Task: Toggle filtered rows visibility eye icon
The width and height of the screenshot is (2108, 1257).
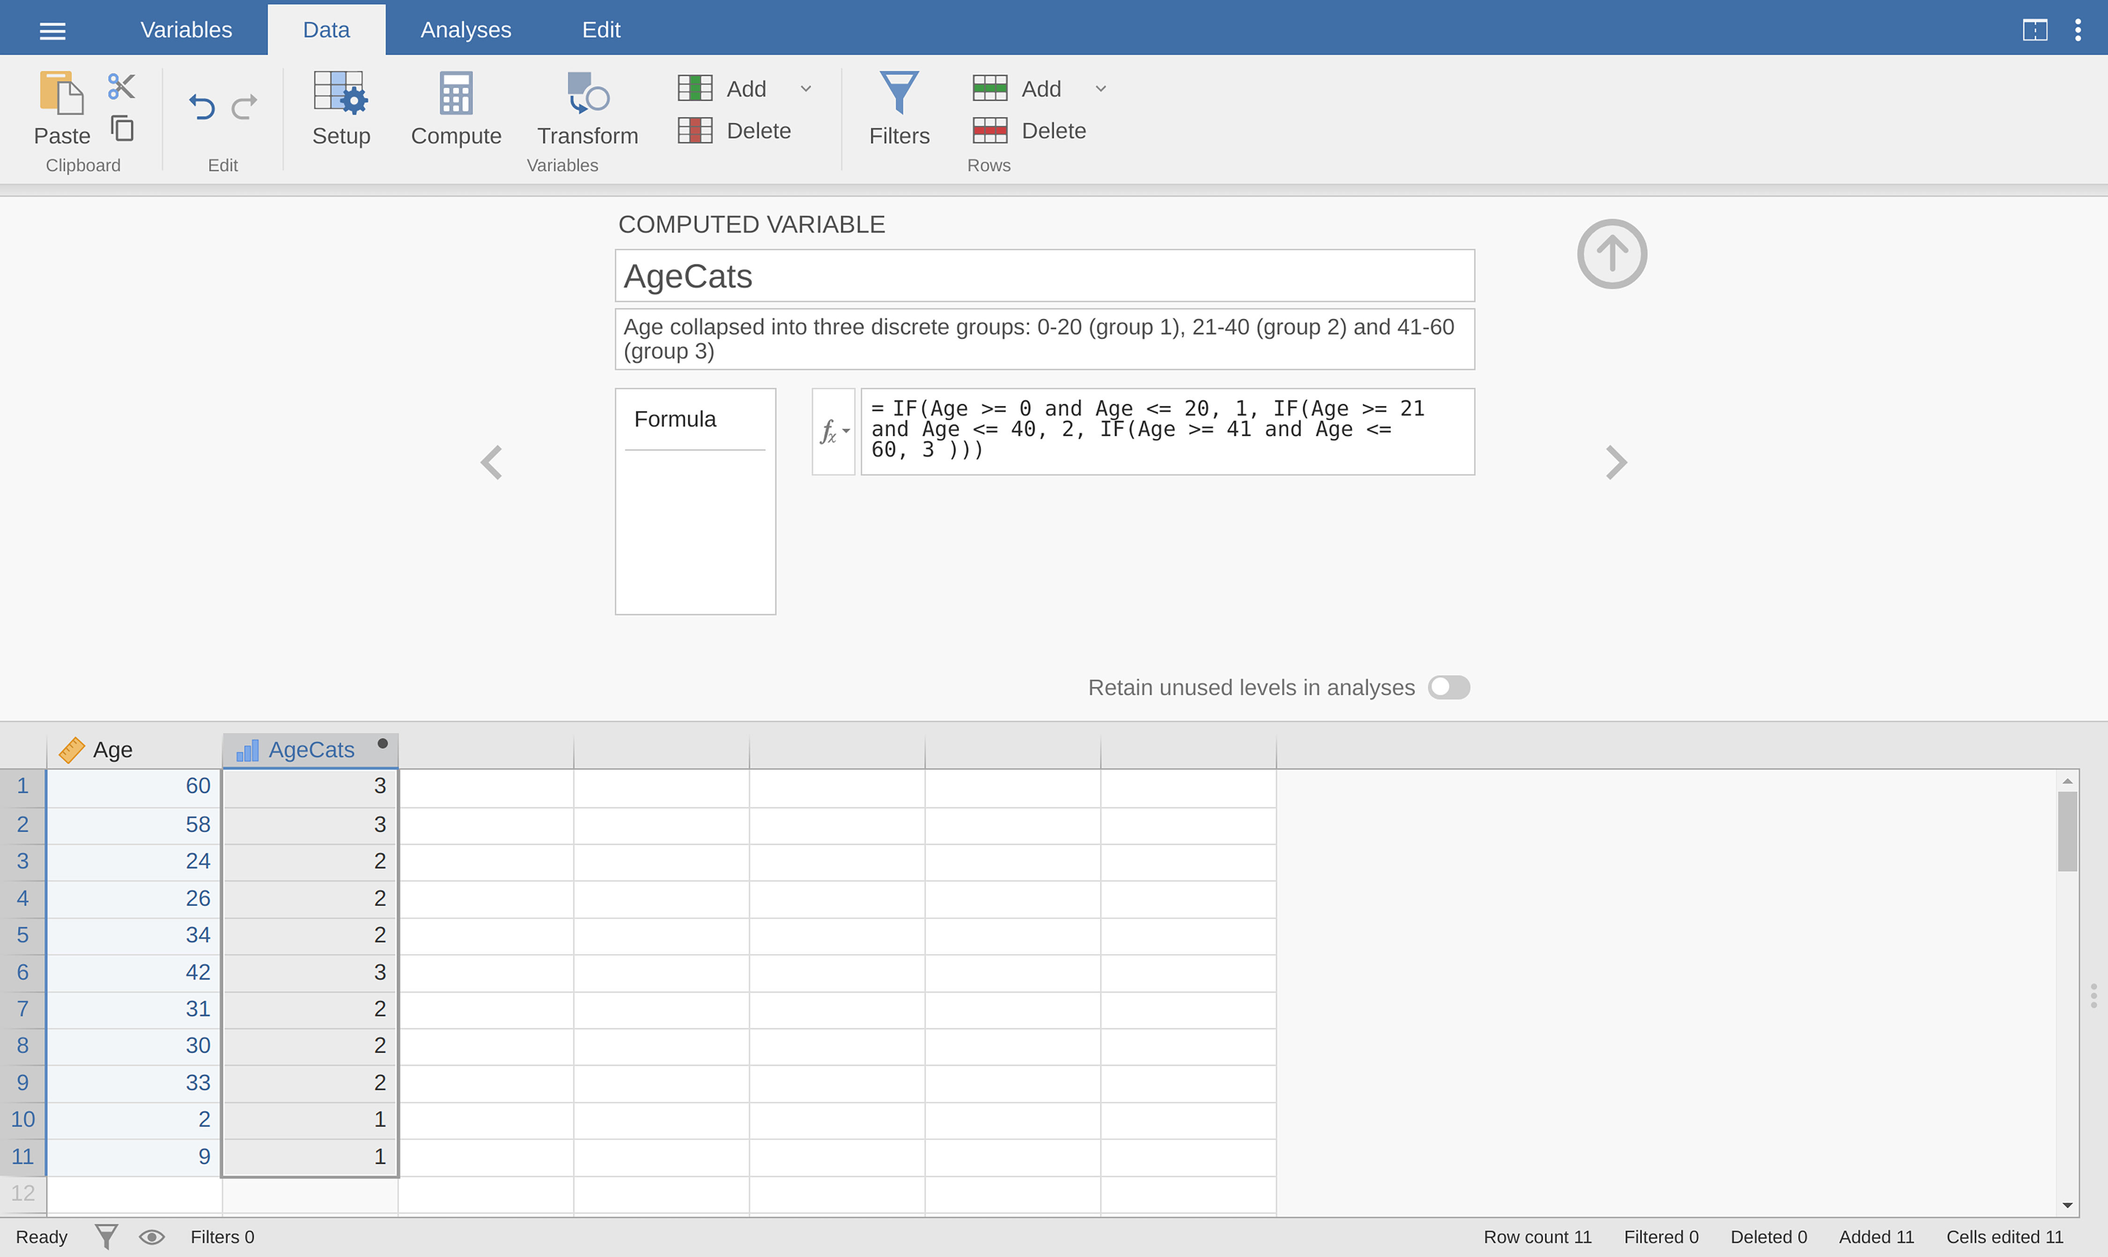Action: (152, 1237)
